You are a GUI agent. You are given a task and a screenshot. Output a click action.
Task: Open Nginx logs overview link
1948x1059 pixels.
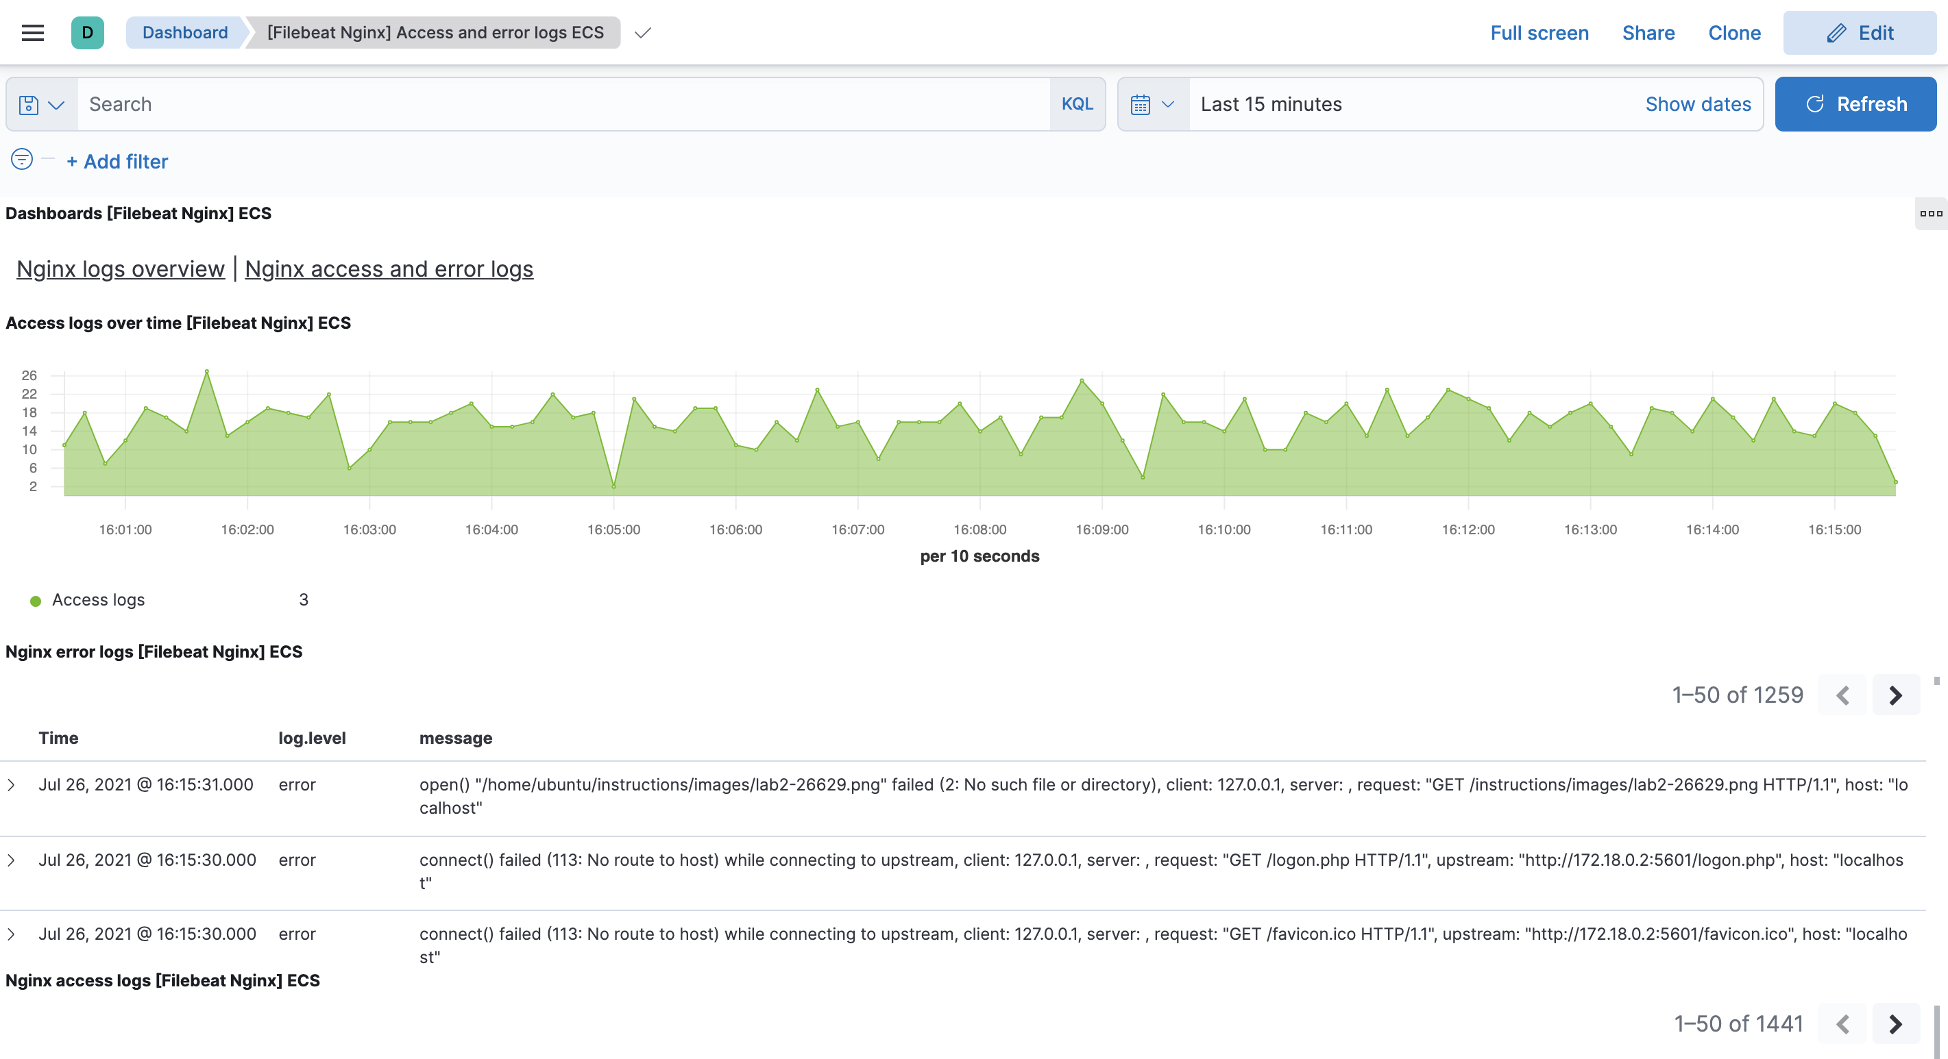[120, 269]
